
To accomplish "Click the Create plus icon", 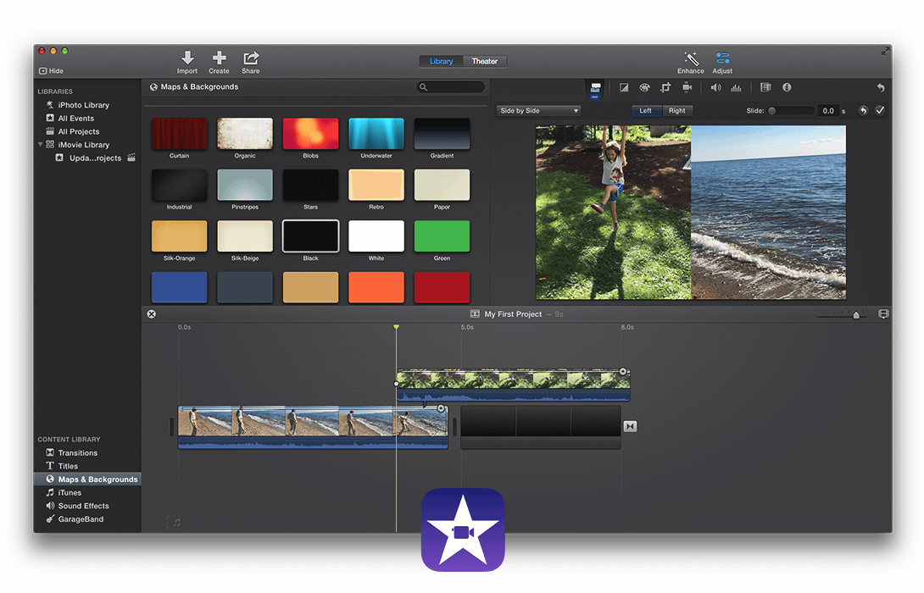I will (220, 58).
